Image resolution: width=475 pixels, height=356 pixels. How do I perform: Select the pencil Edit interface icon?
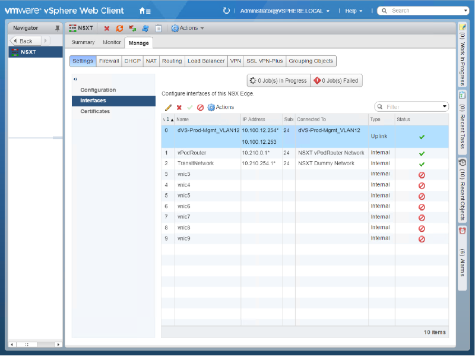(x=168, y=107)
